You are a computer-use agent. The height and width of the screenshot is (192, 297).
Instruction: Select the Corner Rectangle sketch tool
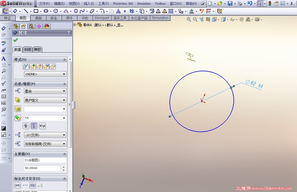(36, 11)
